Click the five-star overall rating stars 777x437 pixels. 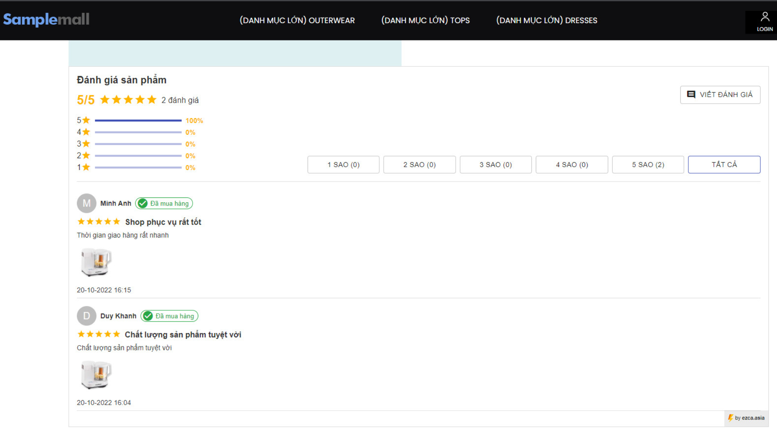128,100
